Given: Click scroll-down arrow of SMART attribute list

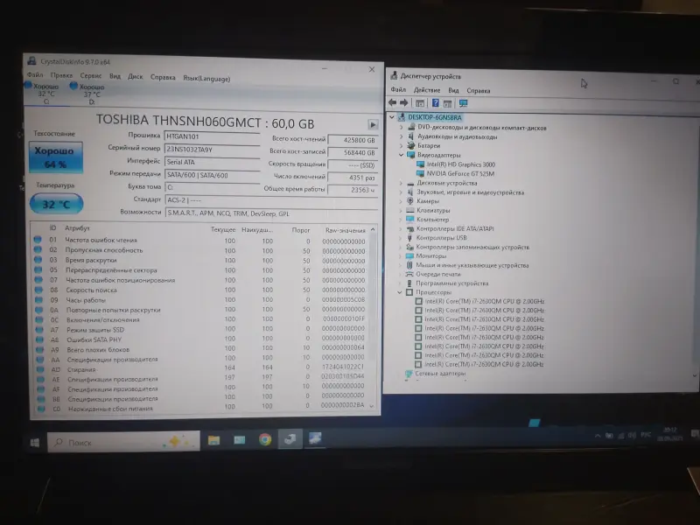Looking at the screenshot, I should [x=373, y=406].
